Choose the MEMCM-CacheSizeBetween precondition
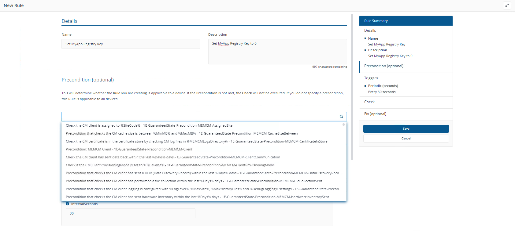This screenshot has height=231, width=515. (x=182, y=133)
